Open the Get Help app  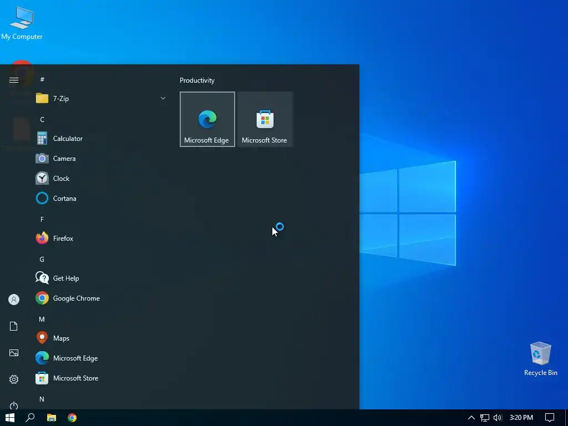tap(101, 278)
